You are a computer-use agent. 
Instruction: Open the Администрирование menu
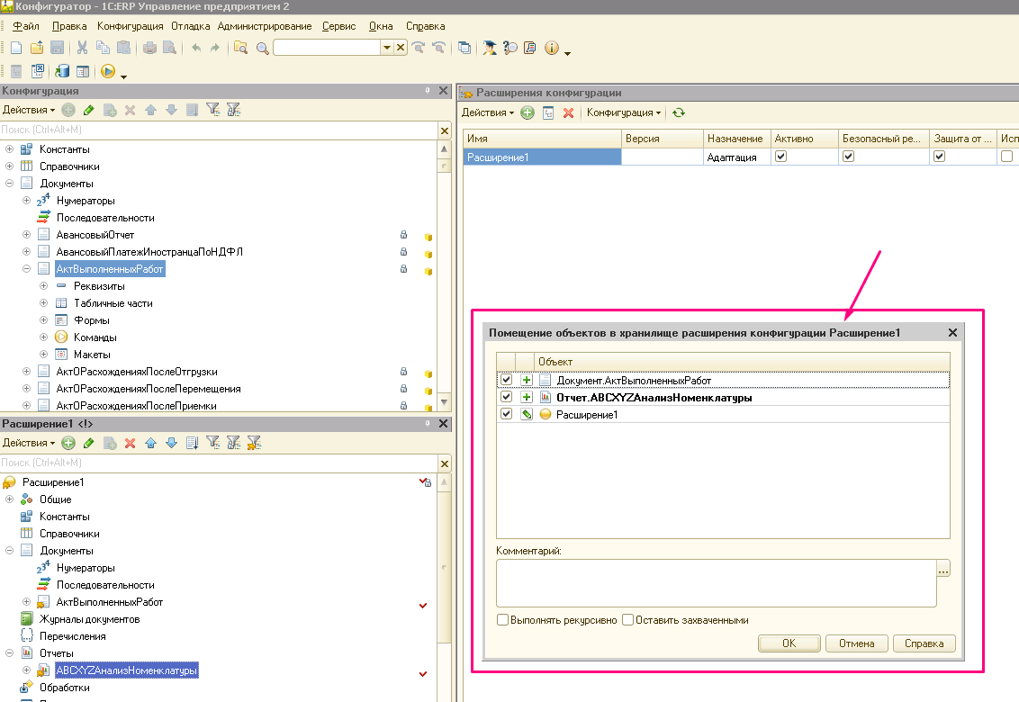[x=265, y=26]
